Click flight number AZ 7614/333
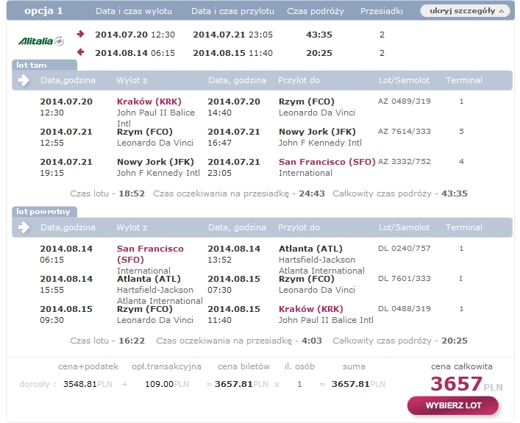The height and width of the screenshot is (423, 520). pyautogui.click(x=405, y=132)
